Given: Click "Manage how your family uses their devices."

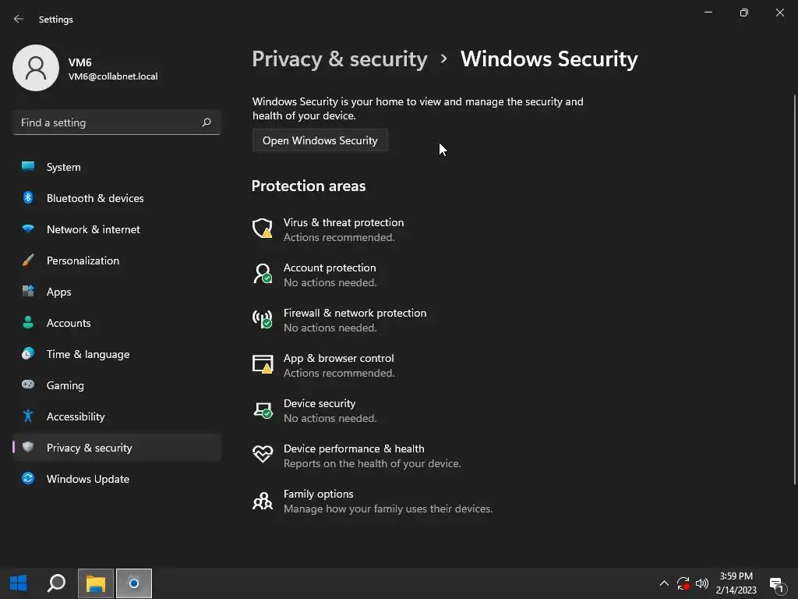Looking at the screenshot, I should [388, 509].
